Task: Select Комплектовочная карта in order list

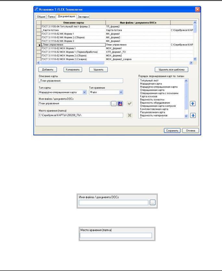Action: [x=154, y=109]
